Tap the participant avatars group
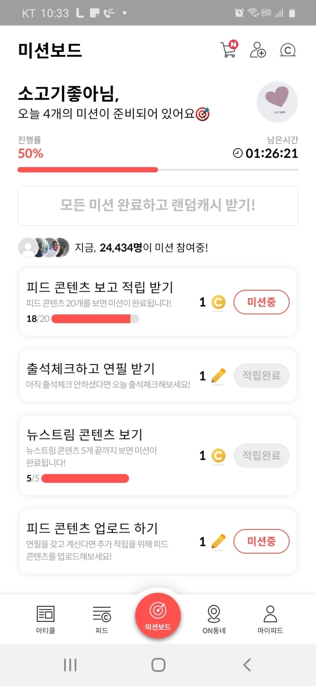This screenshot has width=316, height=686. pos(44,248)
